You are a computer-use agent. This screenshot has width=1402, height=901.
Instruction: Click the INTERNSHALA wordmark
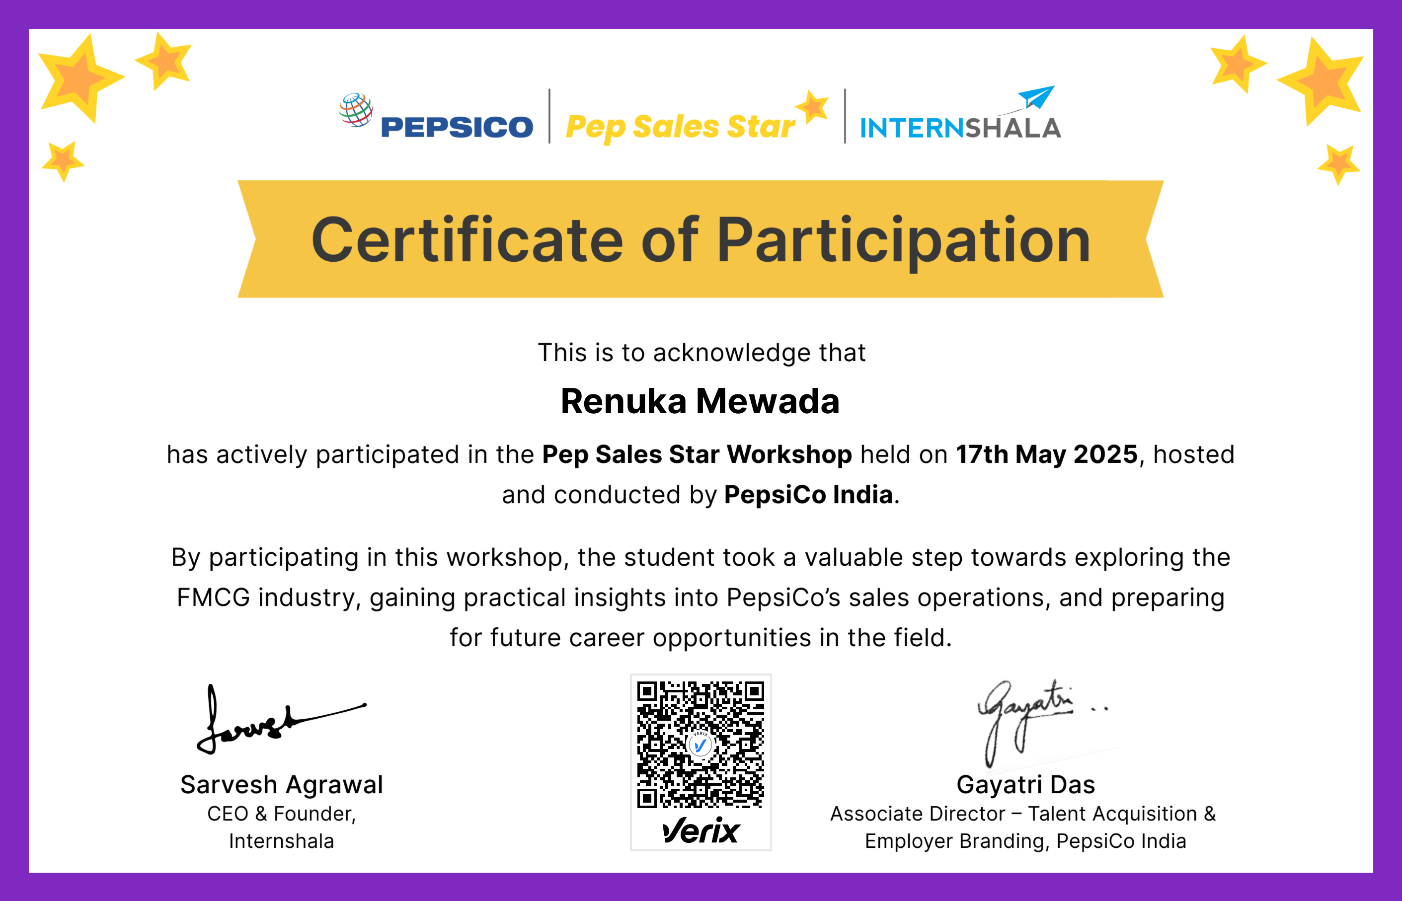pos(960,128)
